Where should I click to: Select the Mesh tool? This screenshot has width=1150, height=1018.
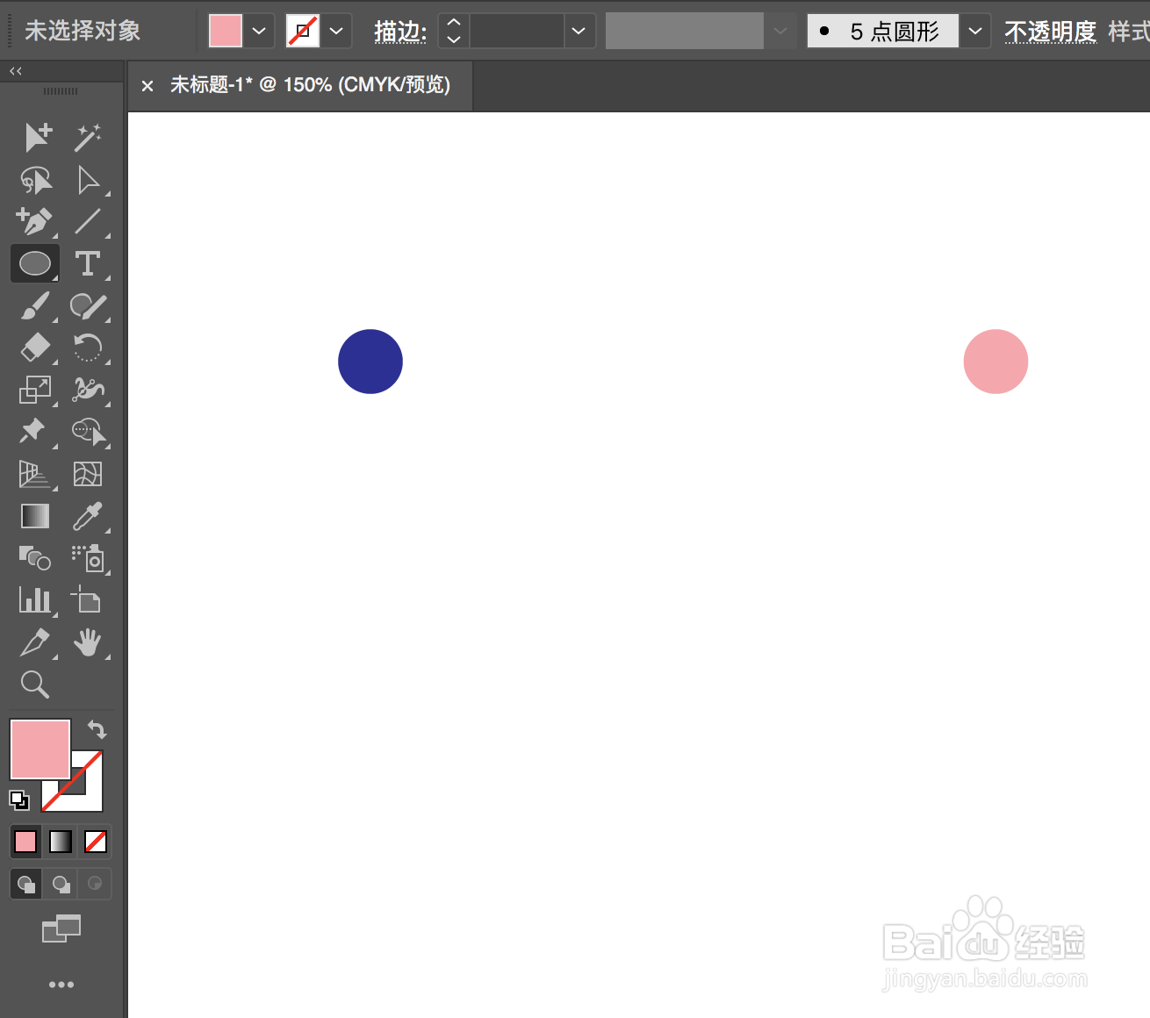(88, 474)
